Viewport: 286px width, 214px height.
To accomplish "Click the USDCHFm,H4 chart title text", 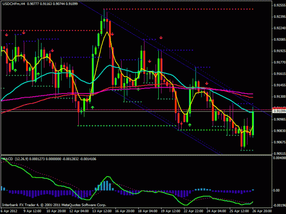I will click(x=14, y=4).
